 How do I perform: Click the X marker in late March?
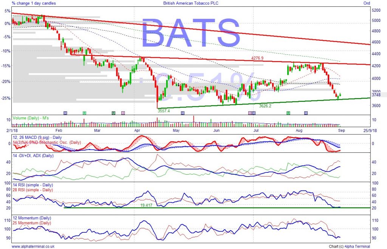click(123, 113)
